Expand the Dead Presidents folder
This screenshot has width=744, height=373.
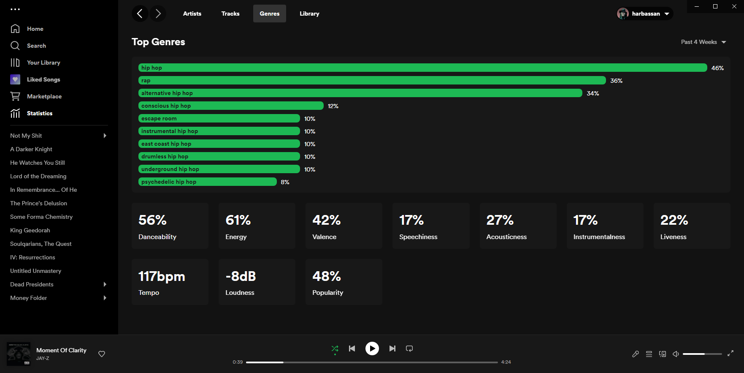tap(105, 284)
